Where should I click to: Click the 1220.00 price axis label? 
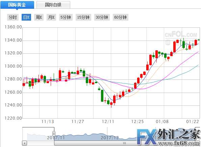13,118
